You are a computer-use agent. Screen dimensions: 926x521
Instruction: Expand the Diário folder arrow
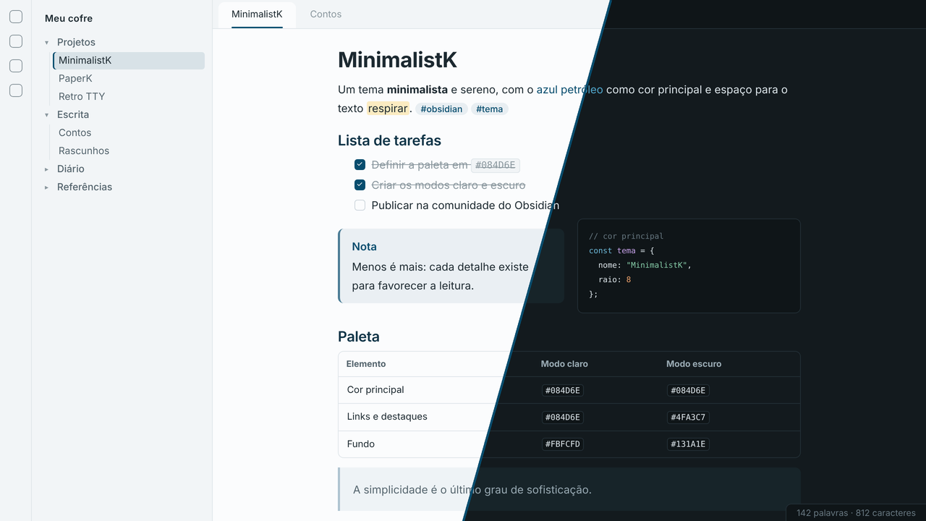(47, 169)
